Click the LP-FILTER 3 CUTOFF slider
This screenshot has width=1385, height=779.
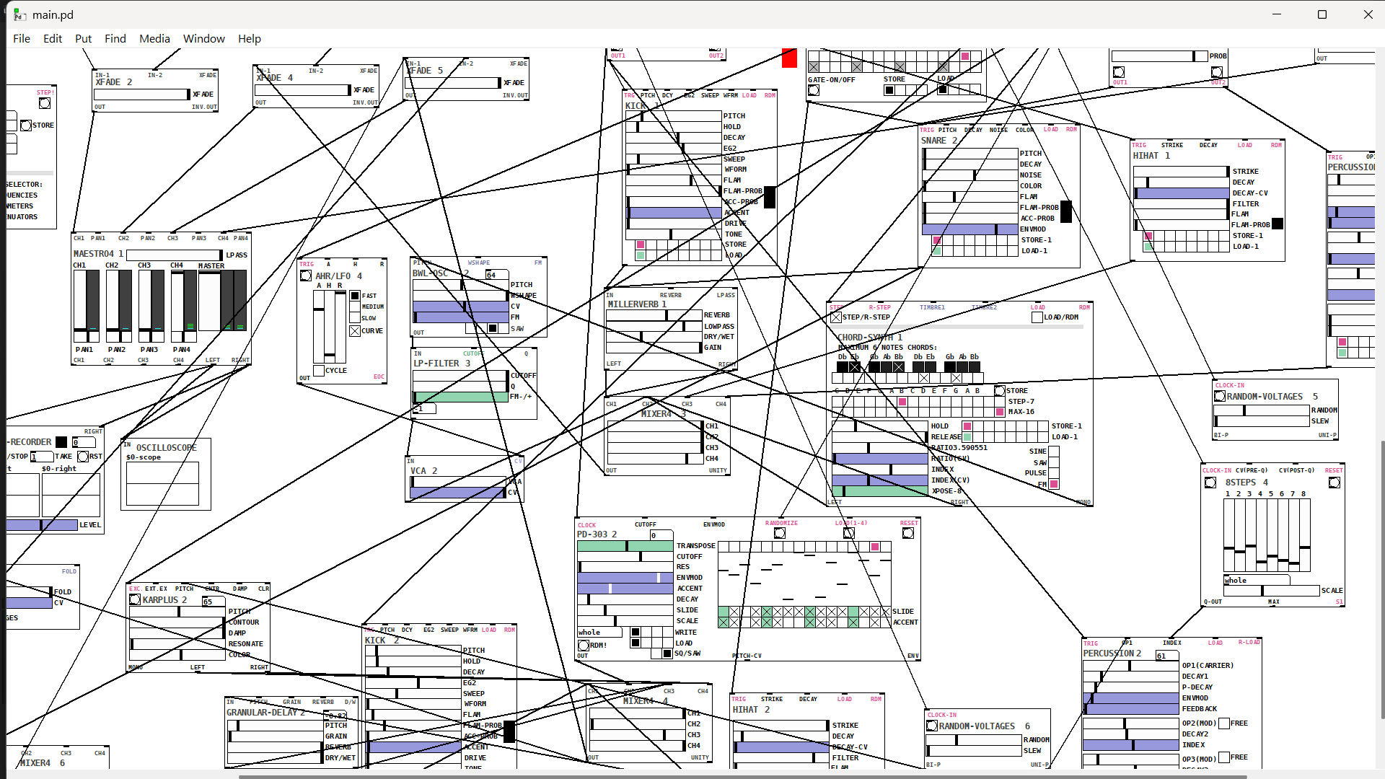(x=460, y=376)
